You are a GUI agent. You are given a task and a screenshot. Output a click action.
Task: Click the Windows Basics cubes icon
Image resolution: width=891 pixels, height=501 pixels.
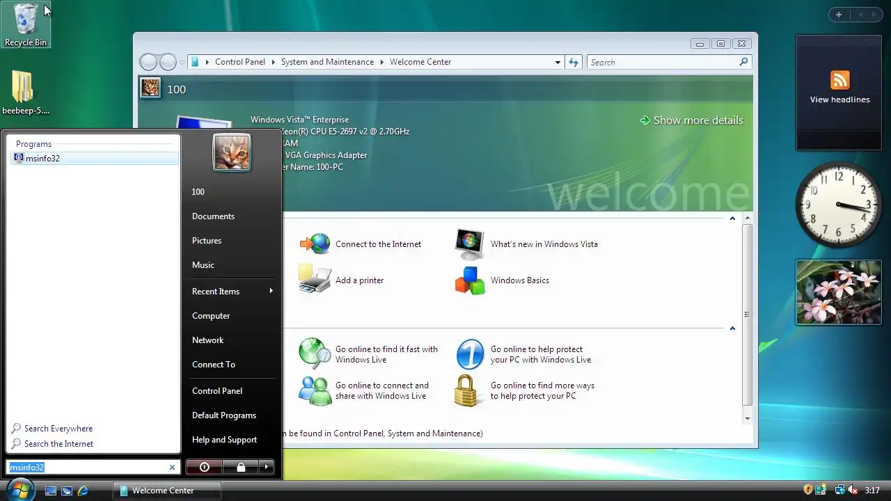[x=470, y=280]
